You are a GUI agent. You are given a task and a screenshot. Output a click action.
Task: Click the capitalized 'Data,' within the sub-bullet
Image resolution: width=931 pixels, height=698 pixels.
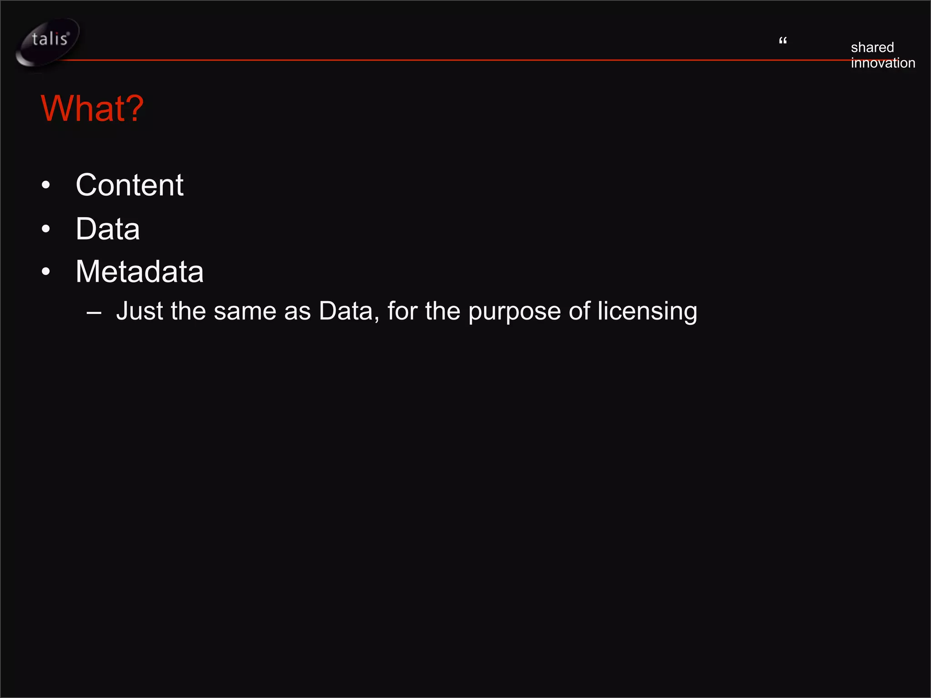click(349, 311)
